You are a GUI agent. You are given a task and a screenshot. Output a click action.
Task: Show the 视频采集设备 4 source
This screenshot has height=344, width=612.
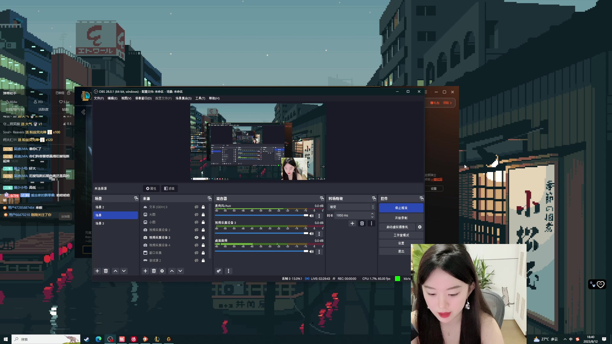coord(196,245)
